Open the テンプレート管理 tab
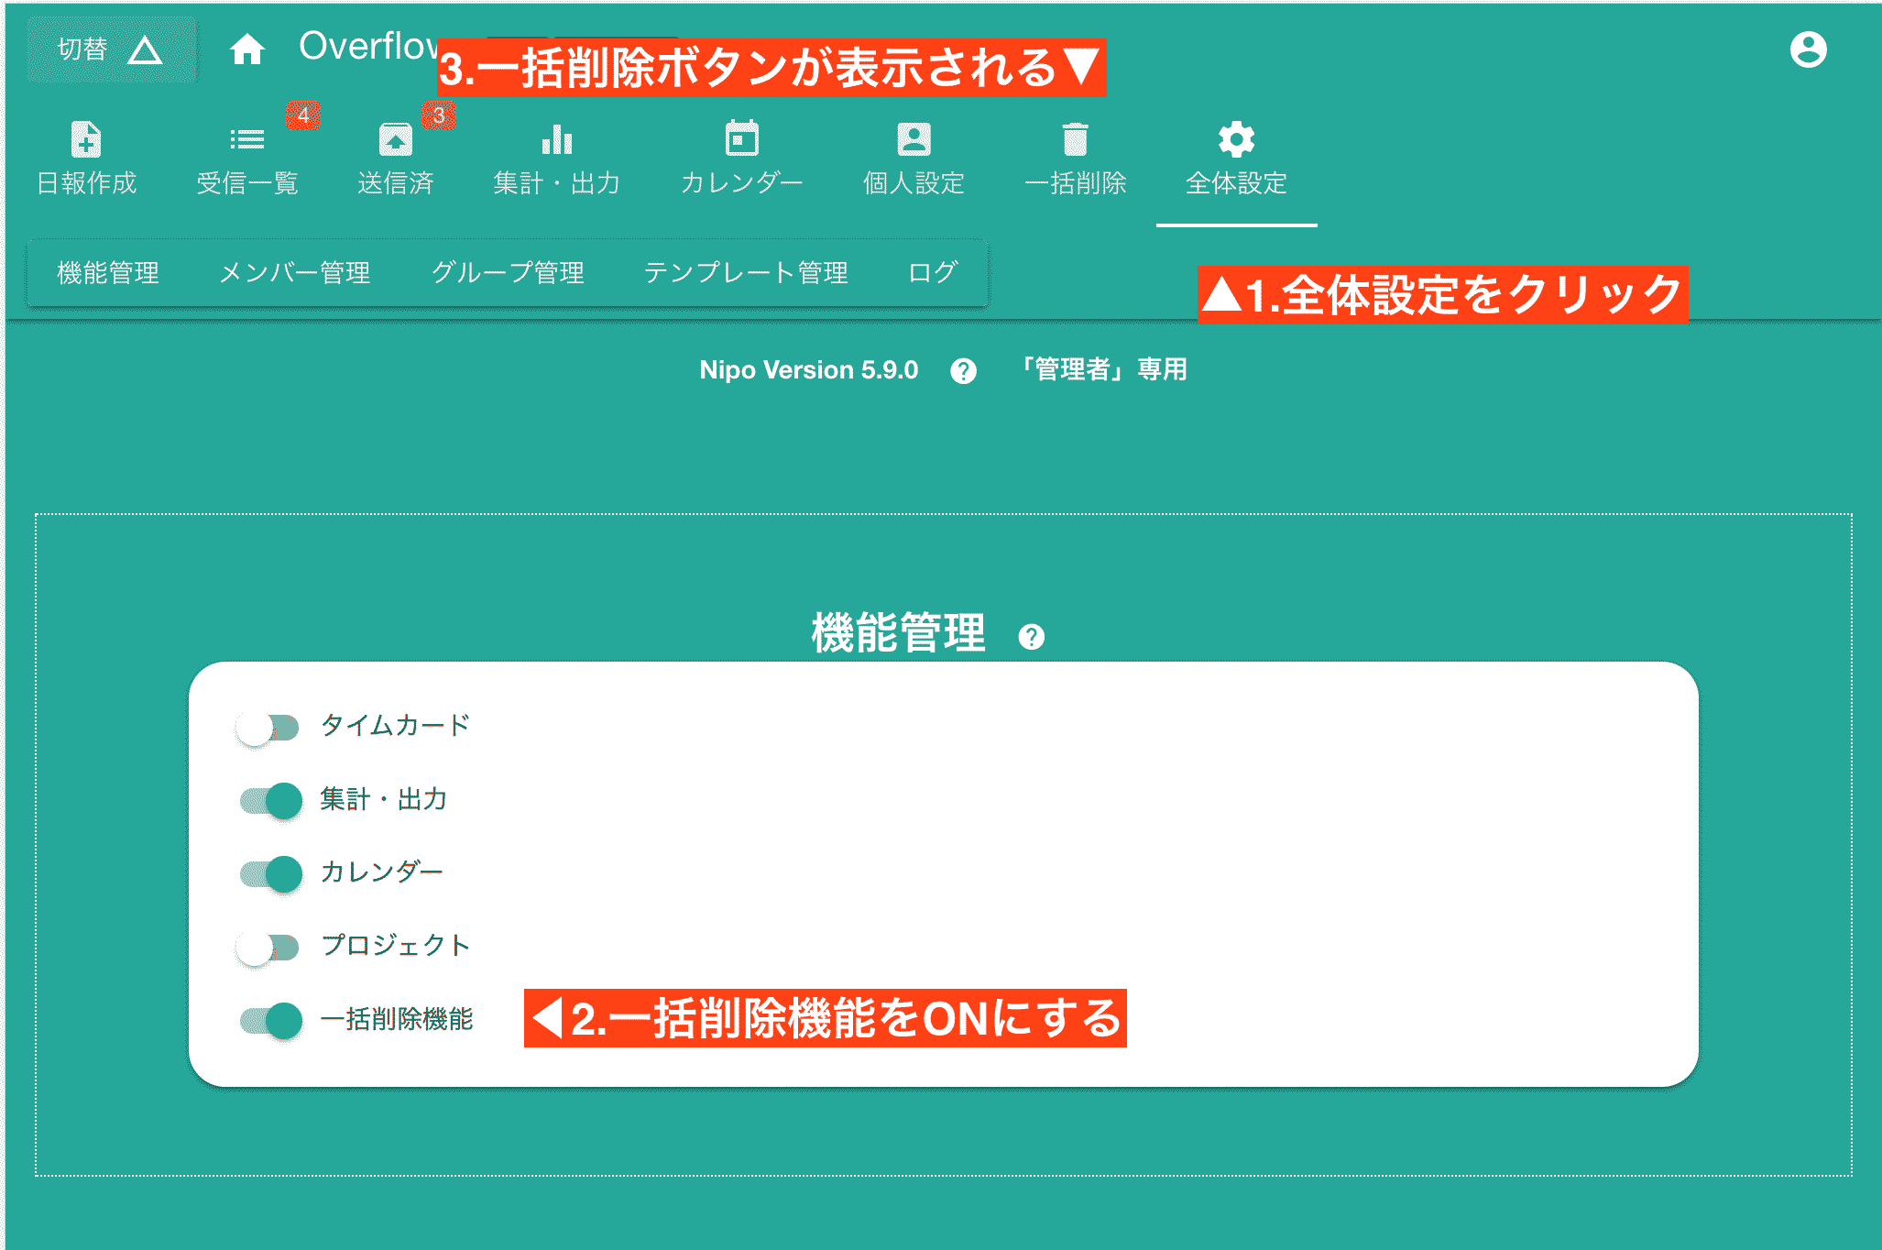Image resolution: width=1882 pixels, height=1250 pixels. (x=745, y=272)
